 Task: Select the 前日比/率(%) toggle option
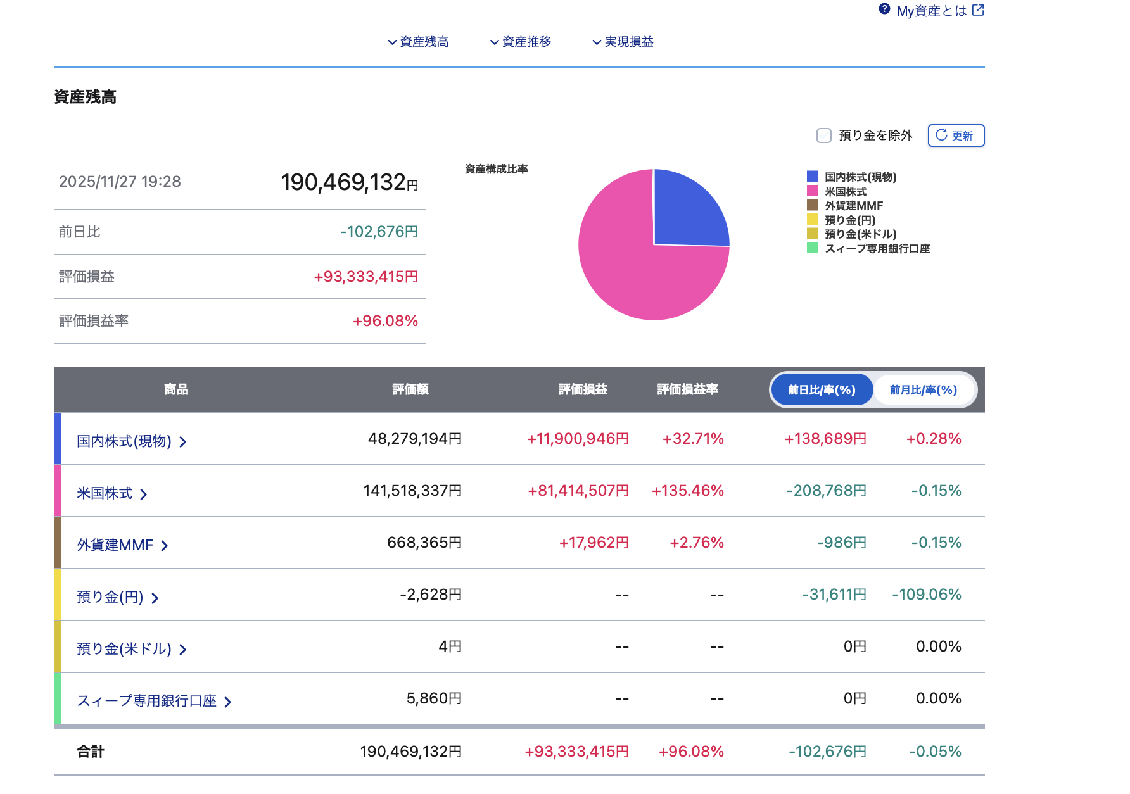[x=822, y=390]
